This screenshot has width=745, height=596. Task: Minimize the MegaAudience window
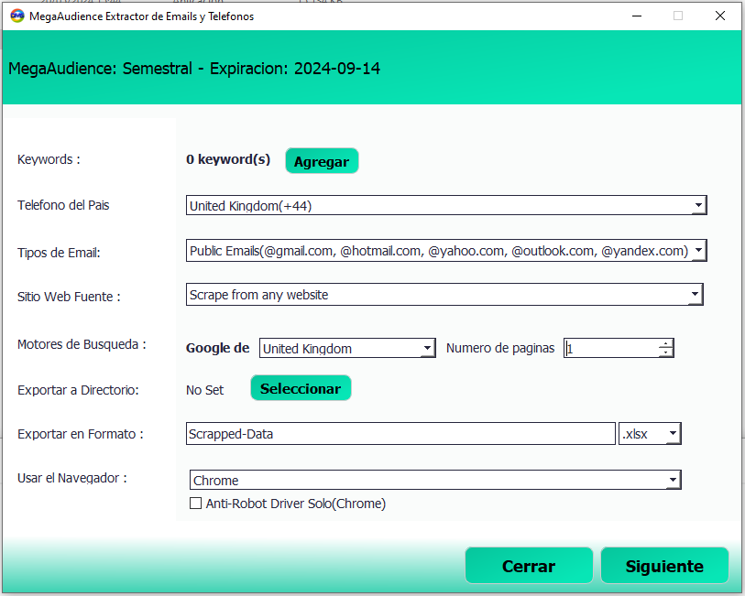637,16
